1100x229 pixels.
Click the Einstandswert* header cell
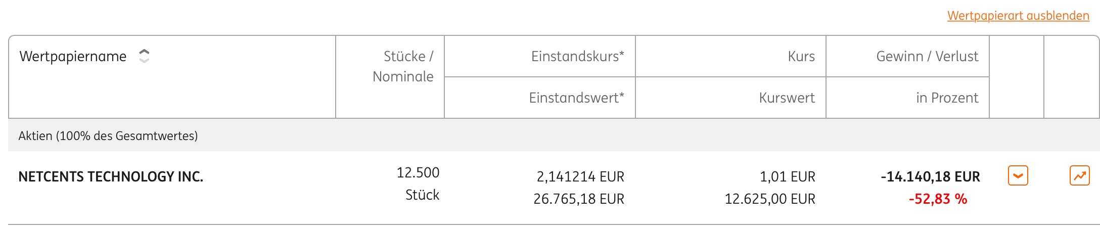[x=576, y=98]
